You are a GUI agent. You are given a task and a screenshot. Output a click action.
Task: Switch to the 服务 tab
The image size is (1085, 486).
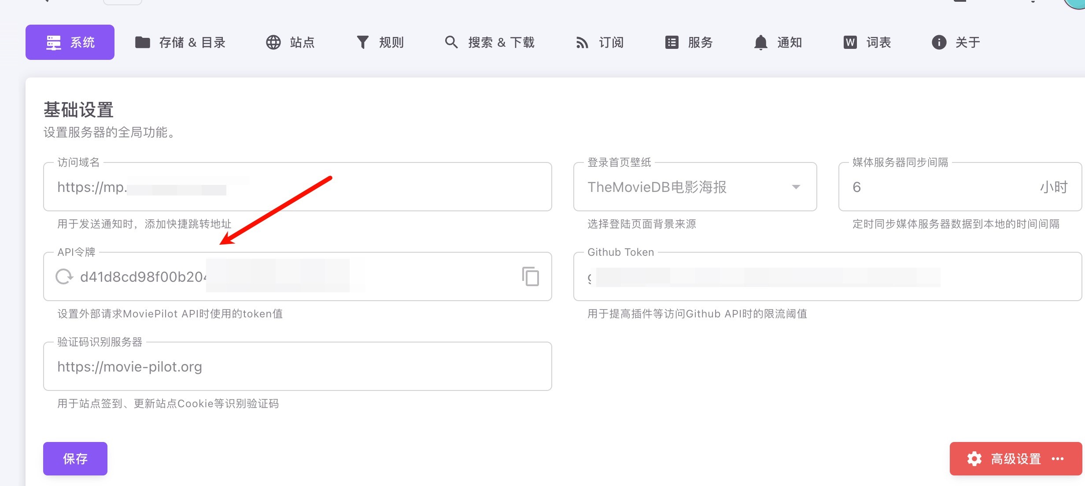tap(689, 42)
